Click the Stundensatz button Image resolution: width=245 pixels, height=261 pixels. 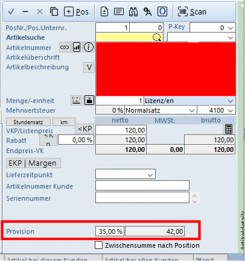tap(28, 122)
